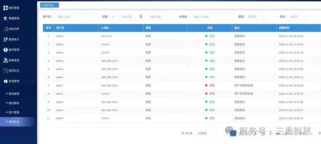Screen dimensions: 321x144
Task: Open the 类型 filter dropdown
Action: 256,17
